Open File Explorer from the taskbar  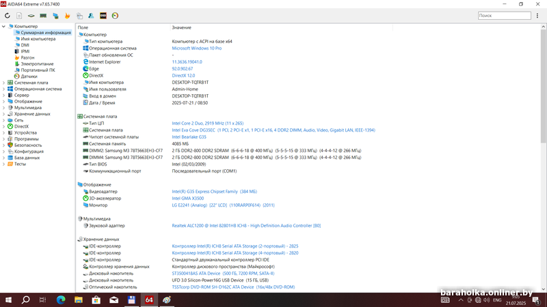[79, 300]
